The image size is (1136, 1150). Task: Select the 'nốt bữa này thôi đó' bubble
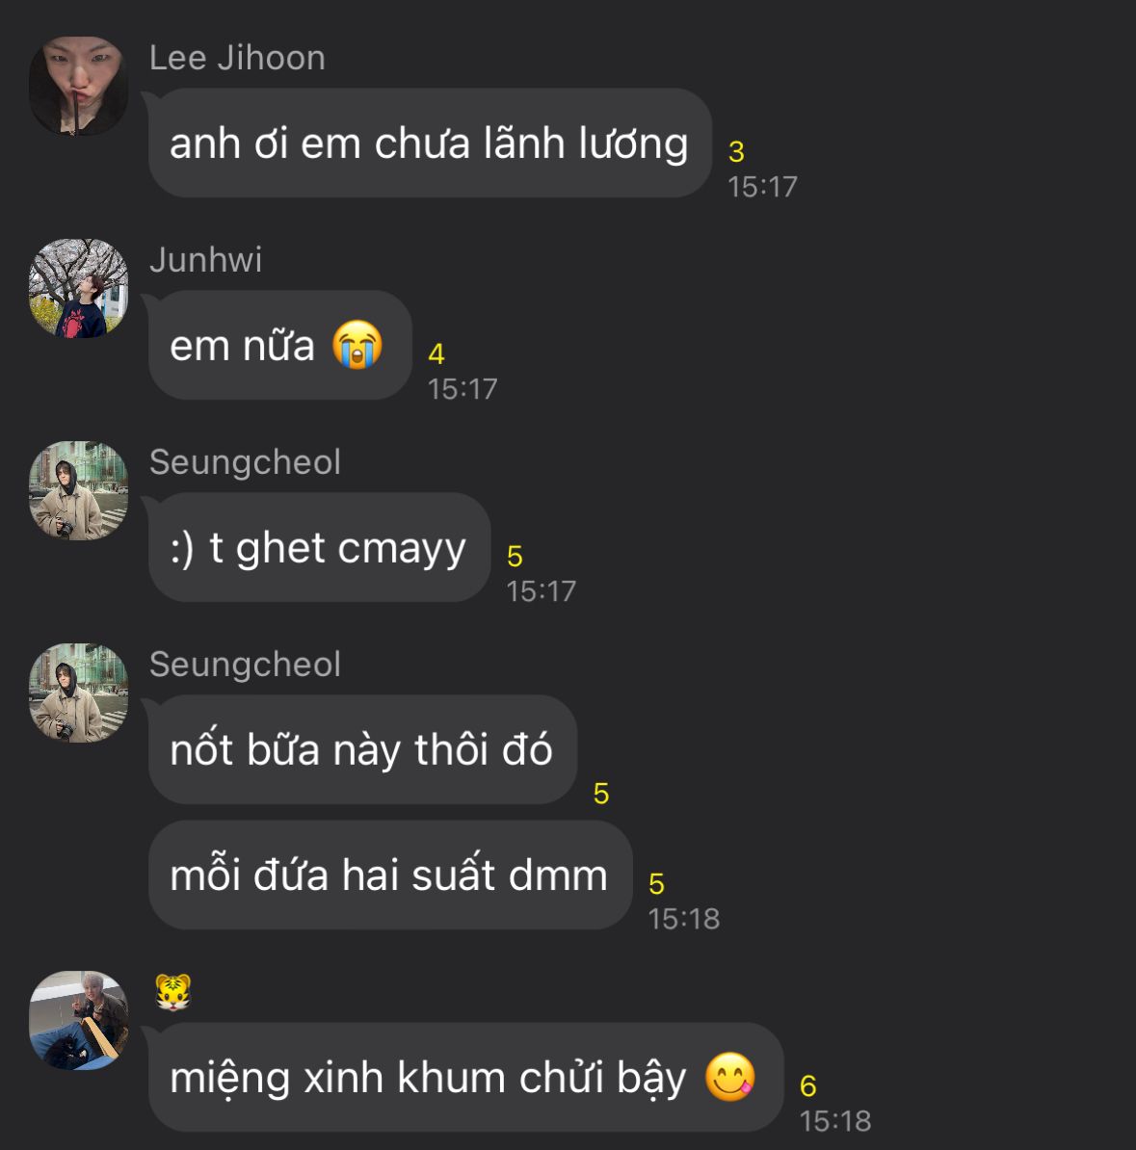pos(362,749)
